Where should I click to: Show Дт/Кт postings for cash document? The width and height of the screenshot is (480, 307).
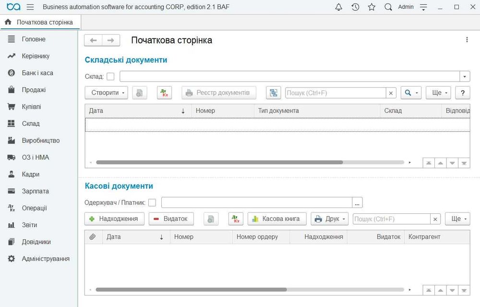(x=236, y=219)
